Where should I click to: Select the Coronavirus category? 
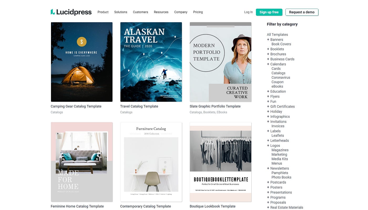[281, 78]
